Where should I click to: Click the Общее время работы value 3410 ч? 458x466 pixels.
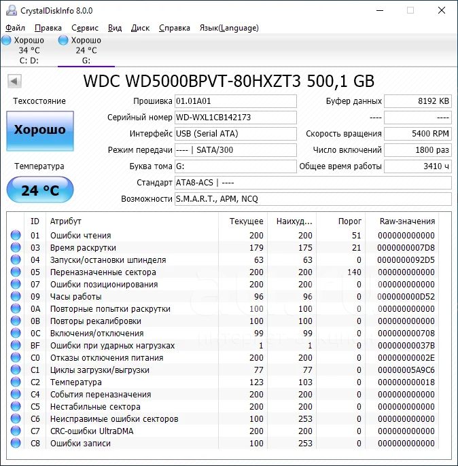coord(418,166)
